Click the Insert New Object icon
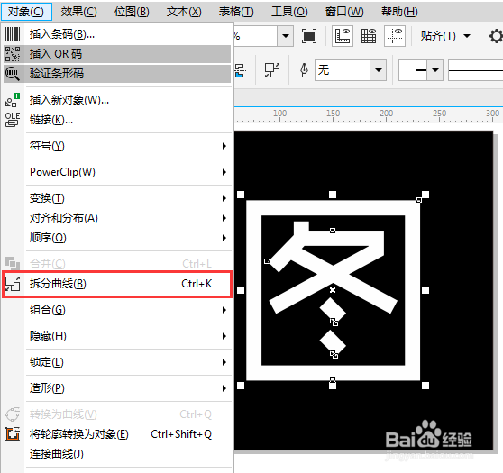This screenshot has width=503, height=473. [x=13, y=100]
